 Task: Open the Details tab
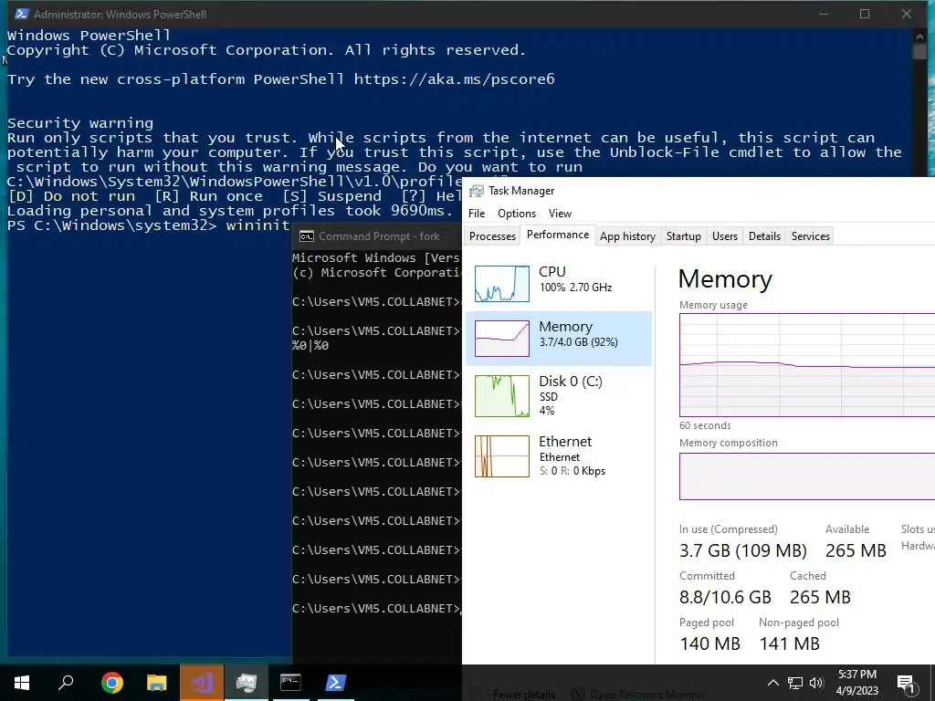[764, 236]
